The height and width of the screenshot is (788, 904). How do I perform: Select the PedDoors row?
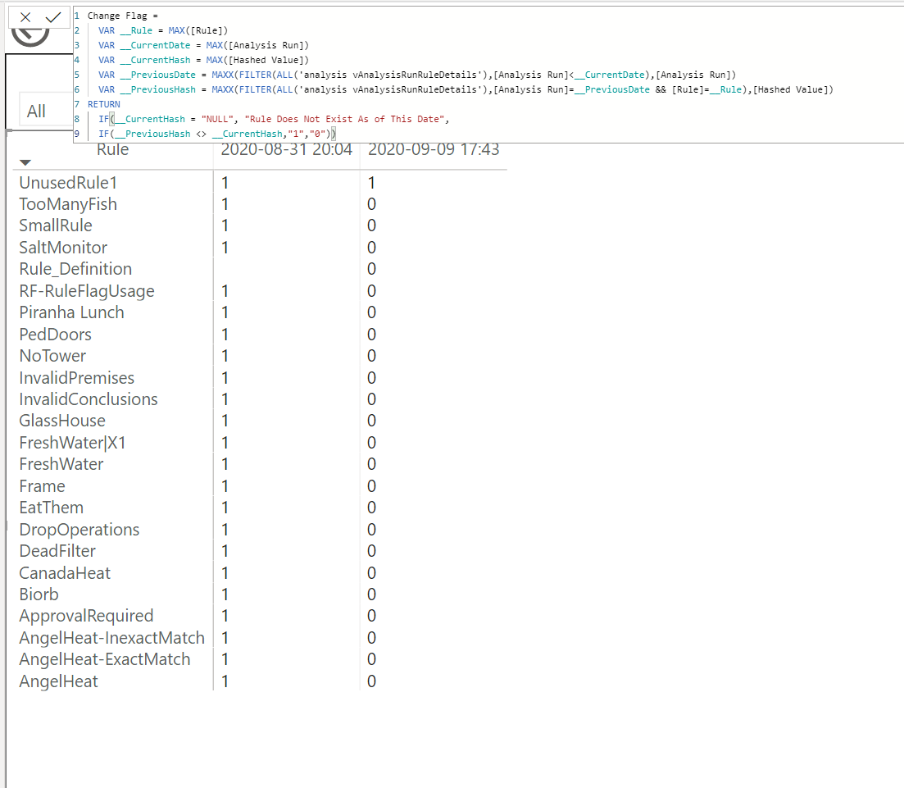tap(260, 335)
